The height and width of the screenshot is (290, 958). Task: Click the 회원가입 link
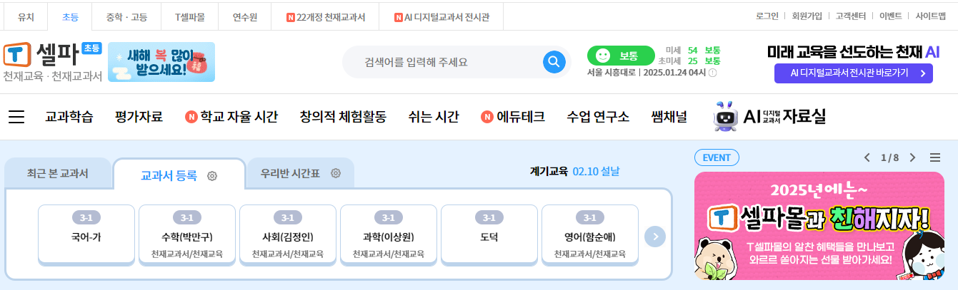807,16
